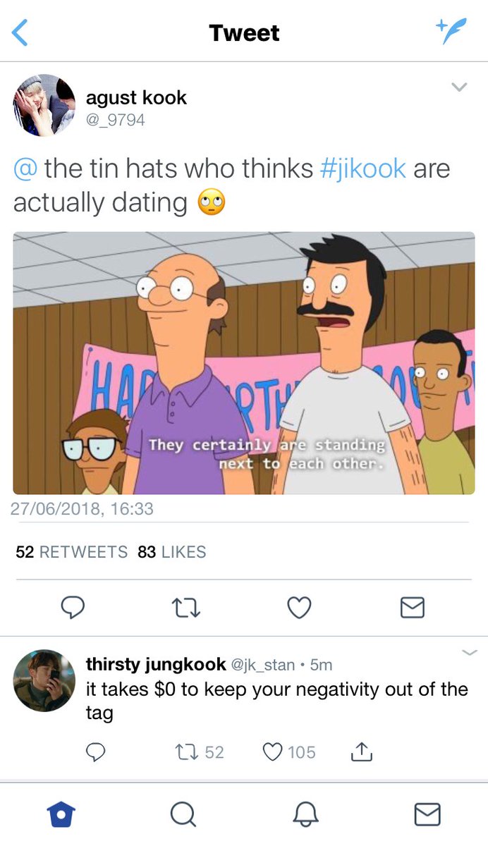Like the reply with 105 likes

point(289,752)
